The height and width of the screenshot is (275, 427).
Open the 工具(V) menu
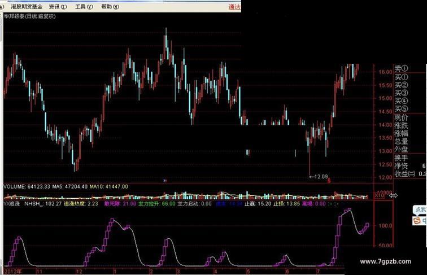point(84,7)
